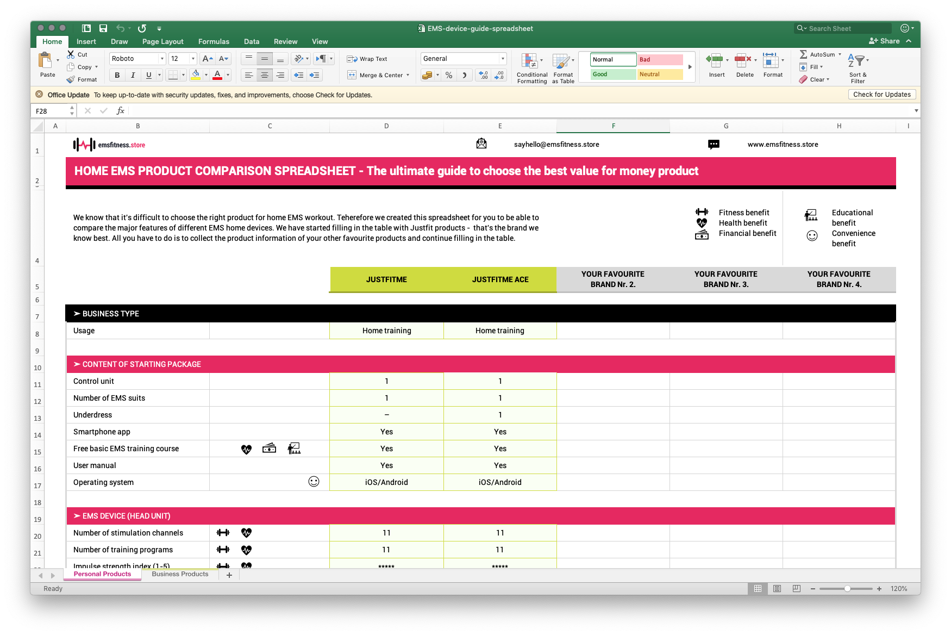Click the Format painter brush icon
This screenshot has width=951, height=635.
click(71, 79)
